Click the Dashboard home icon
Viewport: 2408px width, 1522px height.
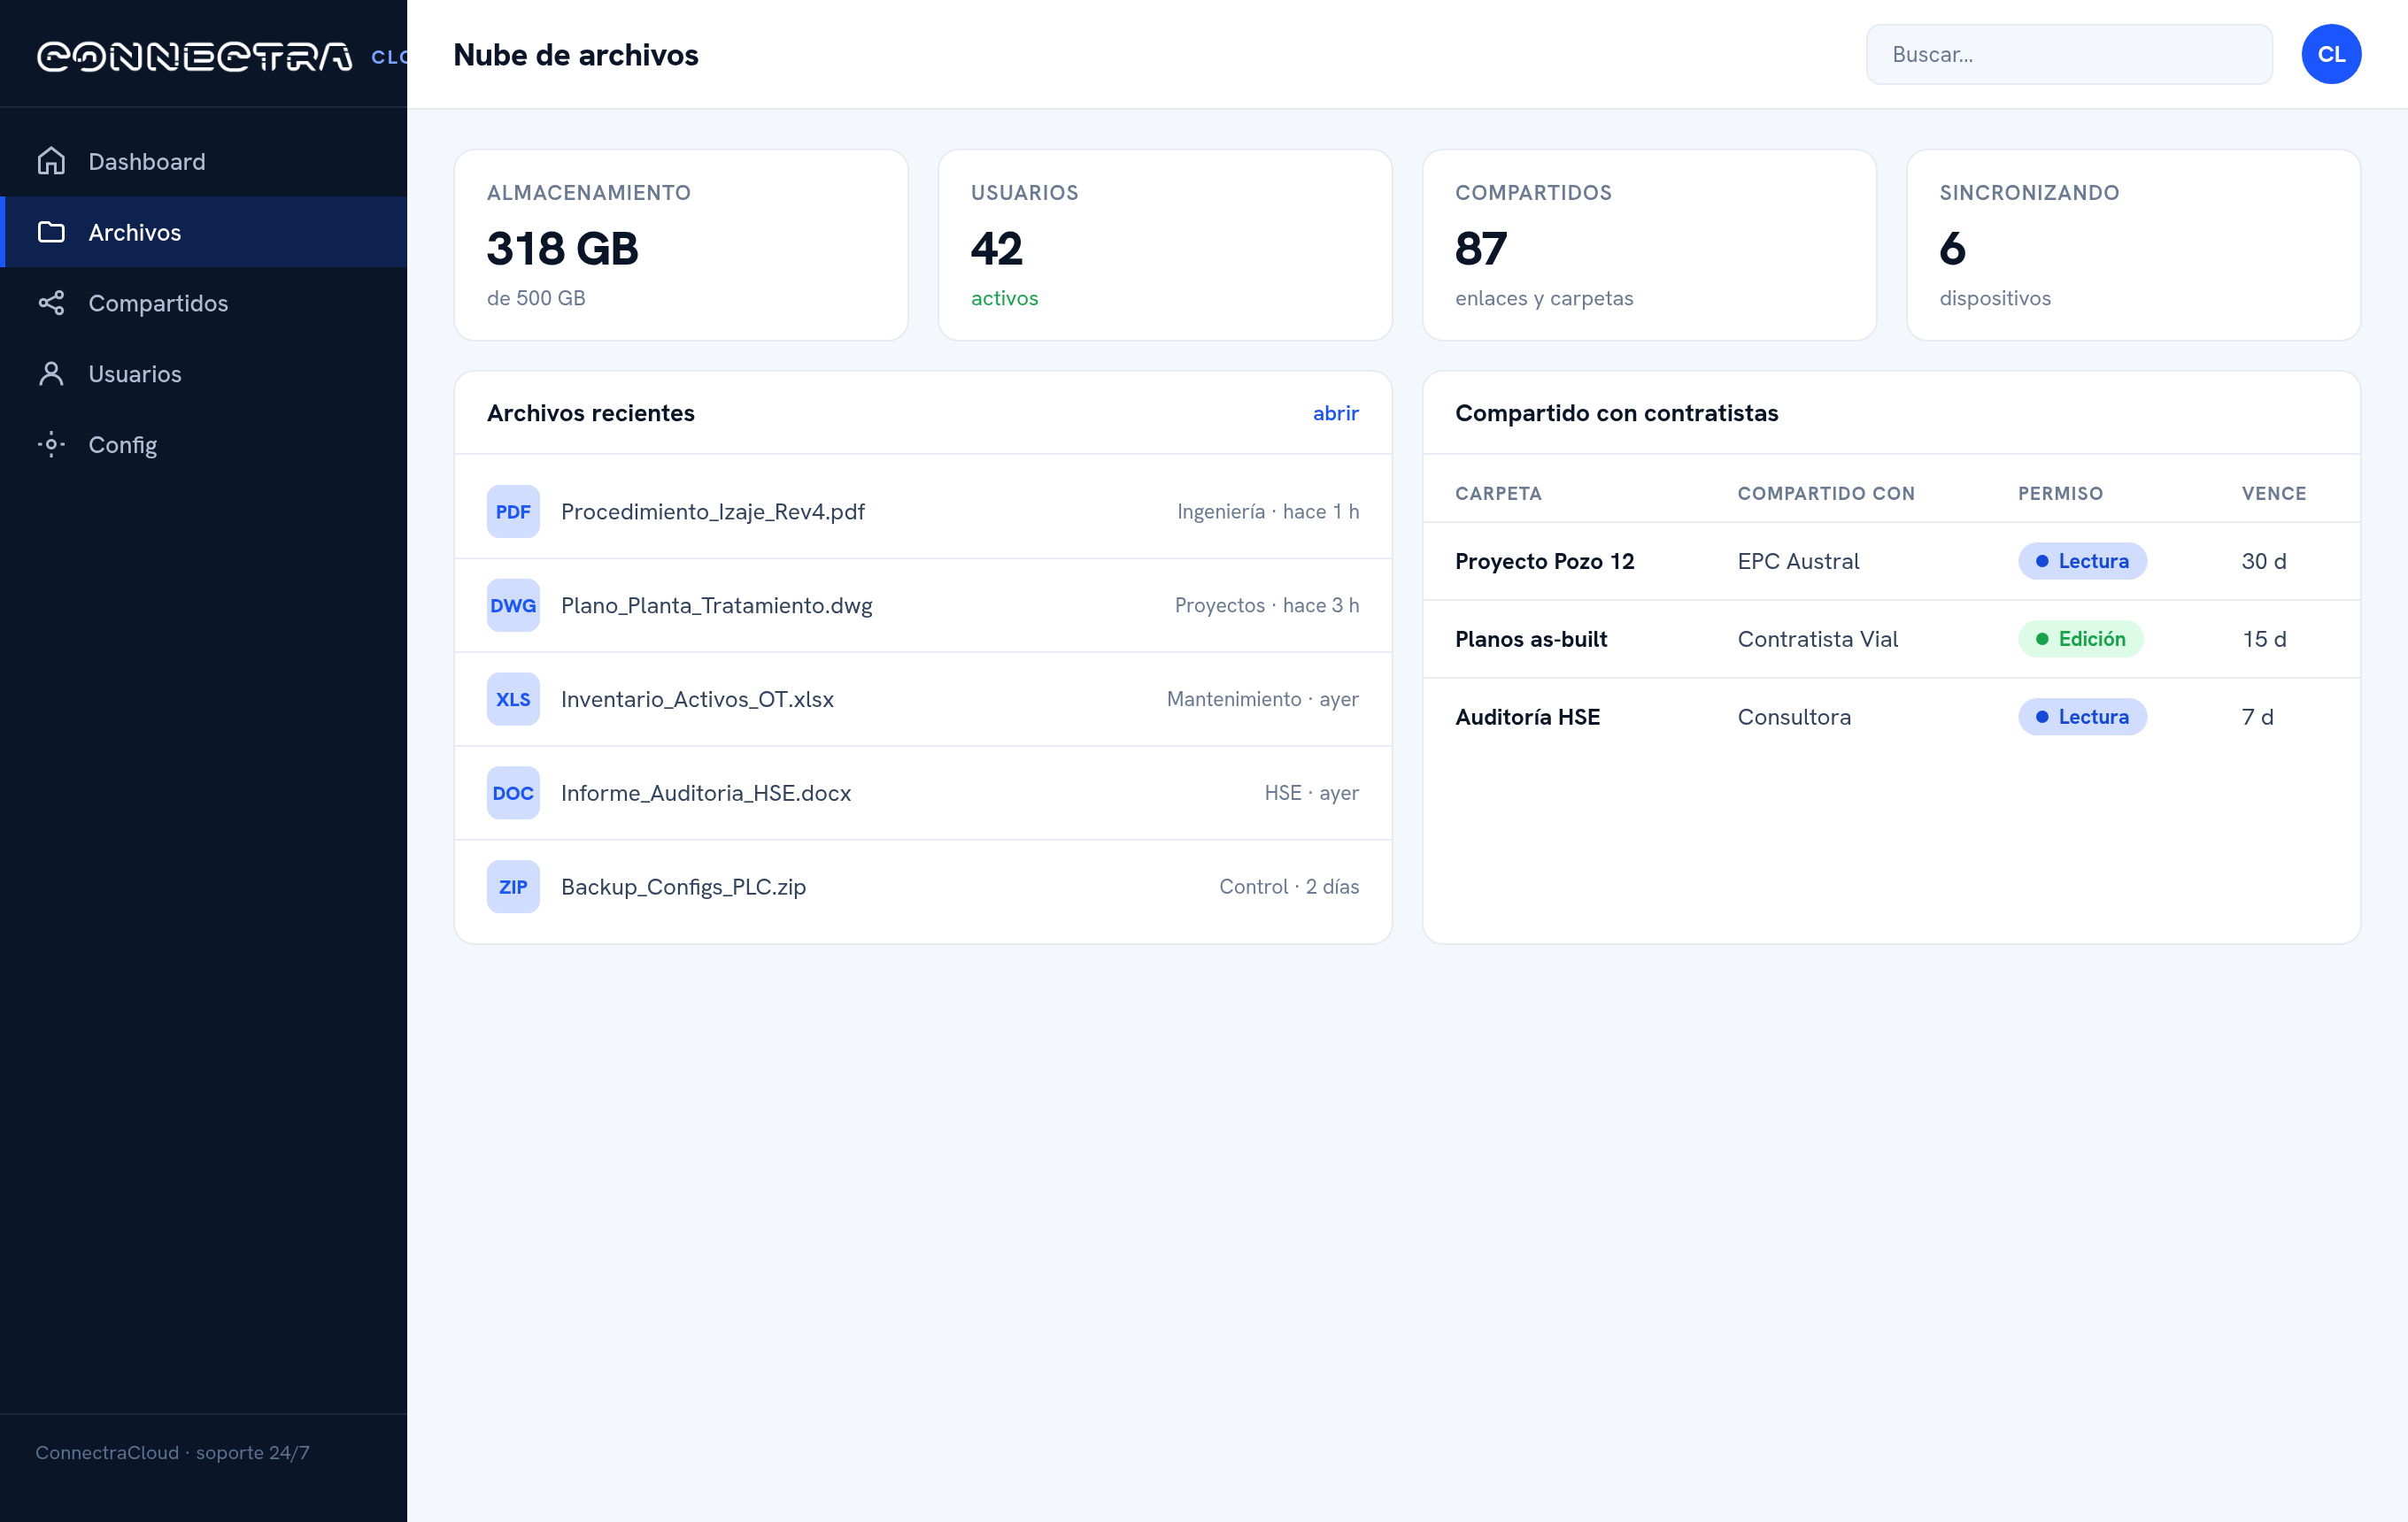pos(51,161)
